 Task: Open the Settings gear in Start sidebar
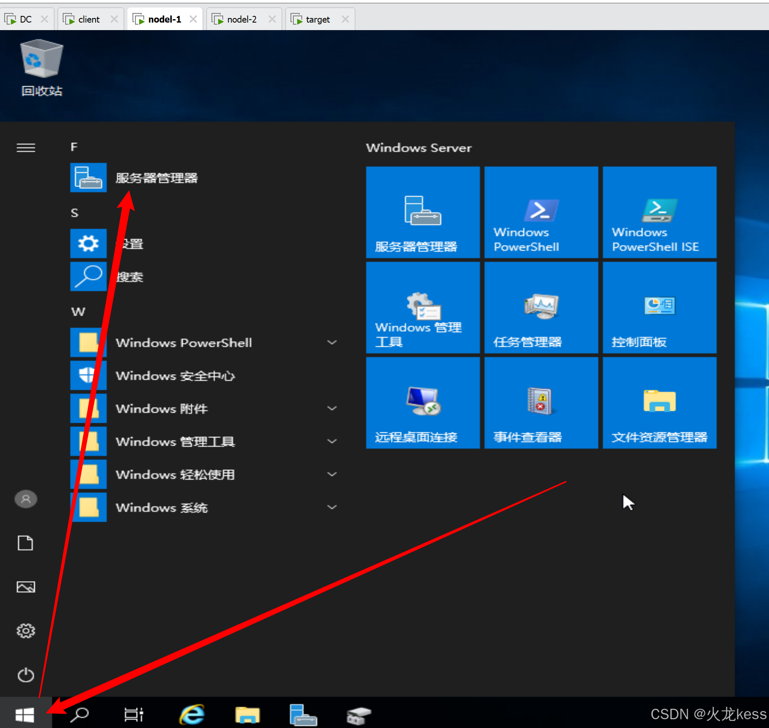(x=26, y=631)
